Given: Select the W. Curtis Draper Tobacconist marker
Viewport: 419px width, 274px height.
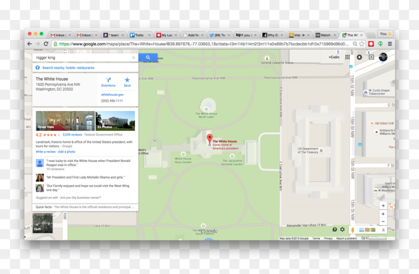Looking at the screenshot, I should click(x=365, y=92).
